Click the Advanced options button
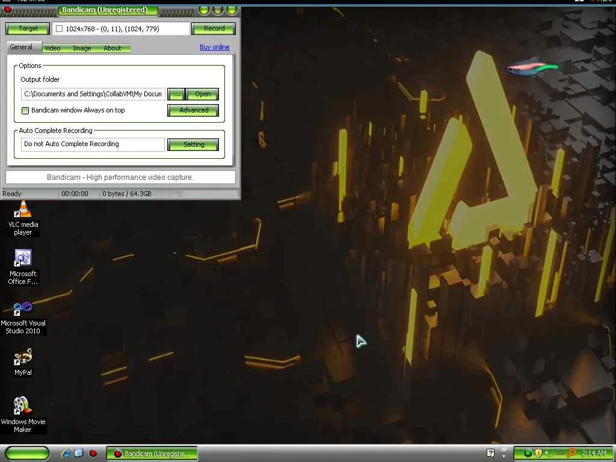The height and width of the screenshot is (462, 616). [193, 111]
